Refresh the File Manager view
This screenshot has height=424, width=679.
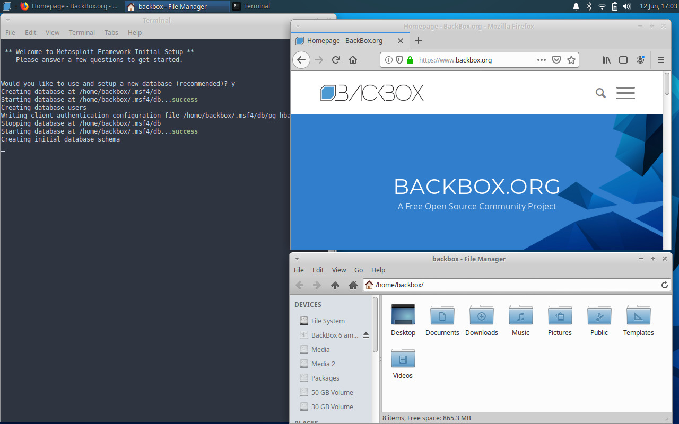[x=664, y=285]
